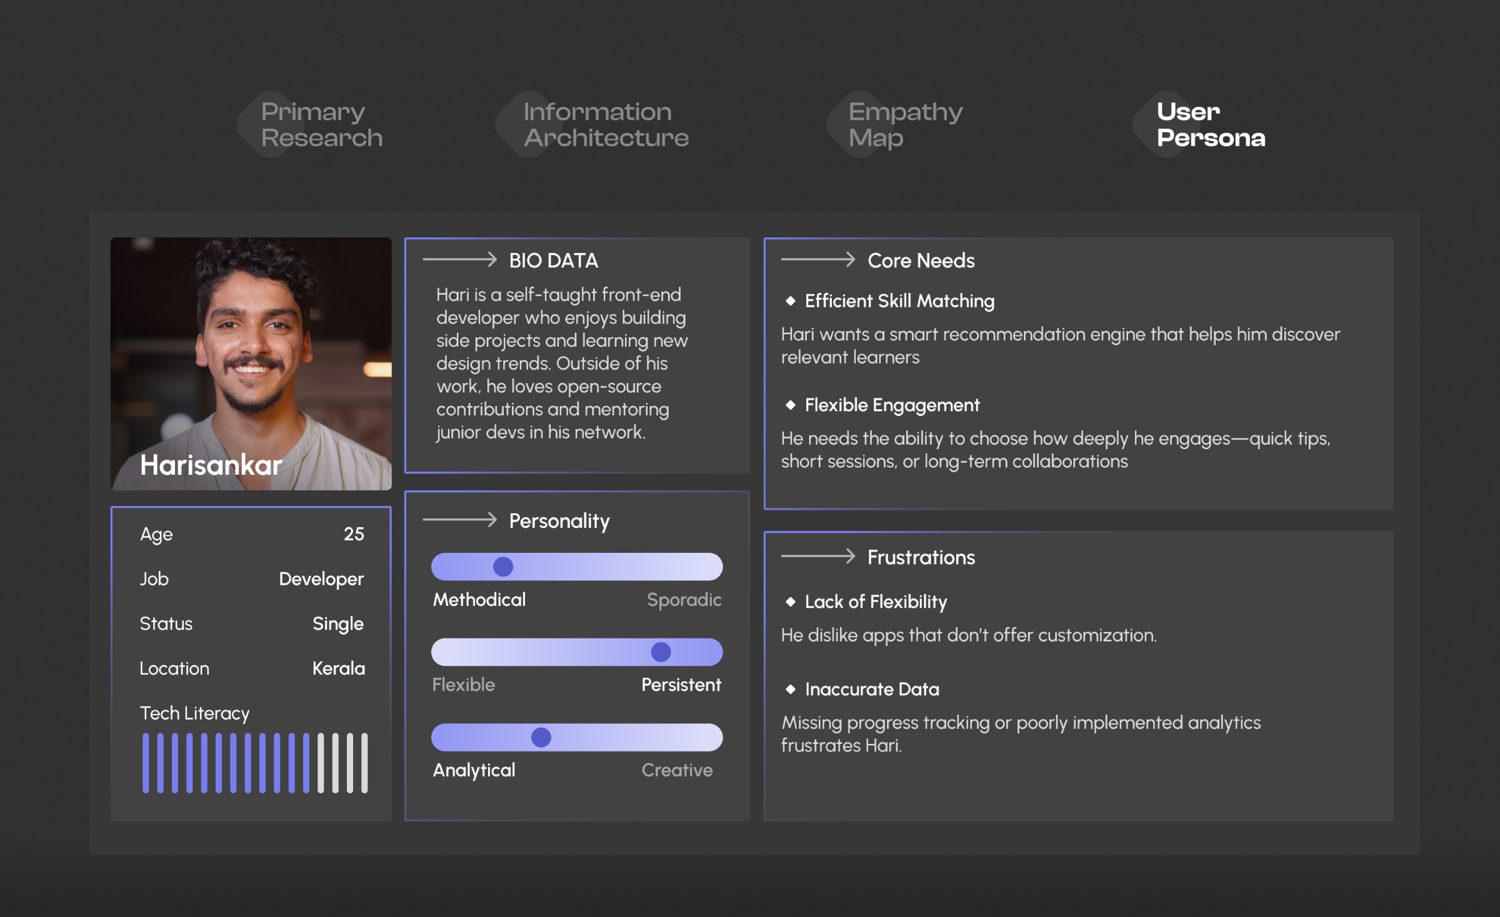Click the Job label

[x=154, y=579]
